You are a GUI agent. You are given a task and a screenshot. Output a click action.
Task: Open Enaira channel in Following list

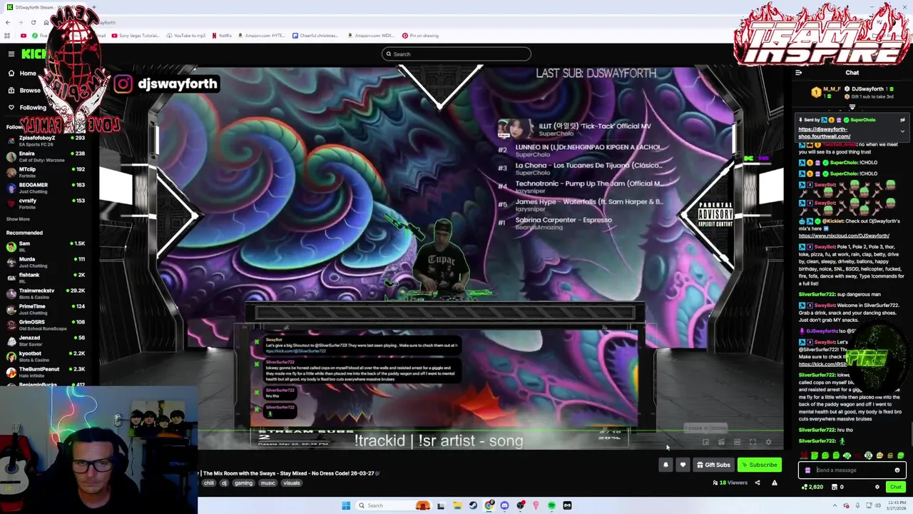point(46,156)
